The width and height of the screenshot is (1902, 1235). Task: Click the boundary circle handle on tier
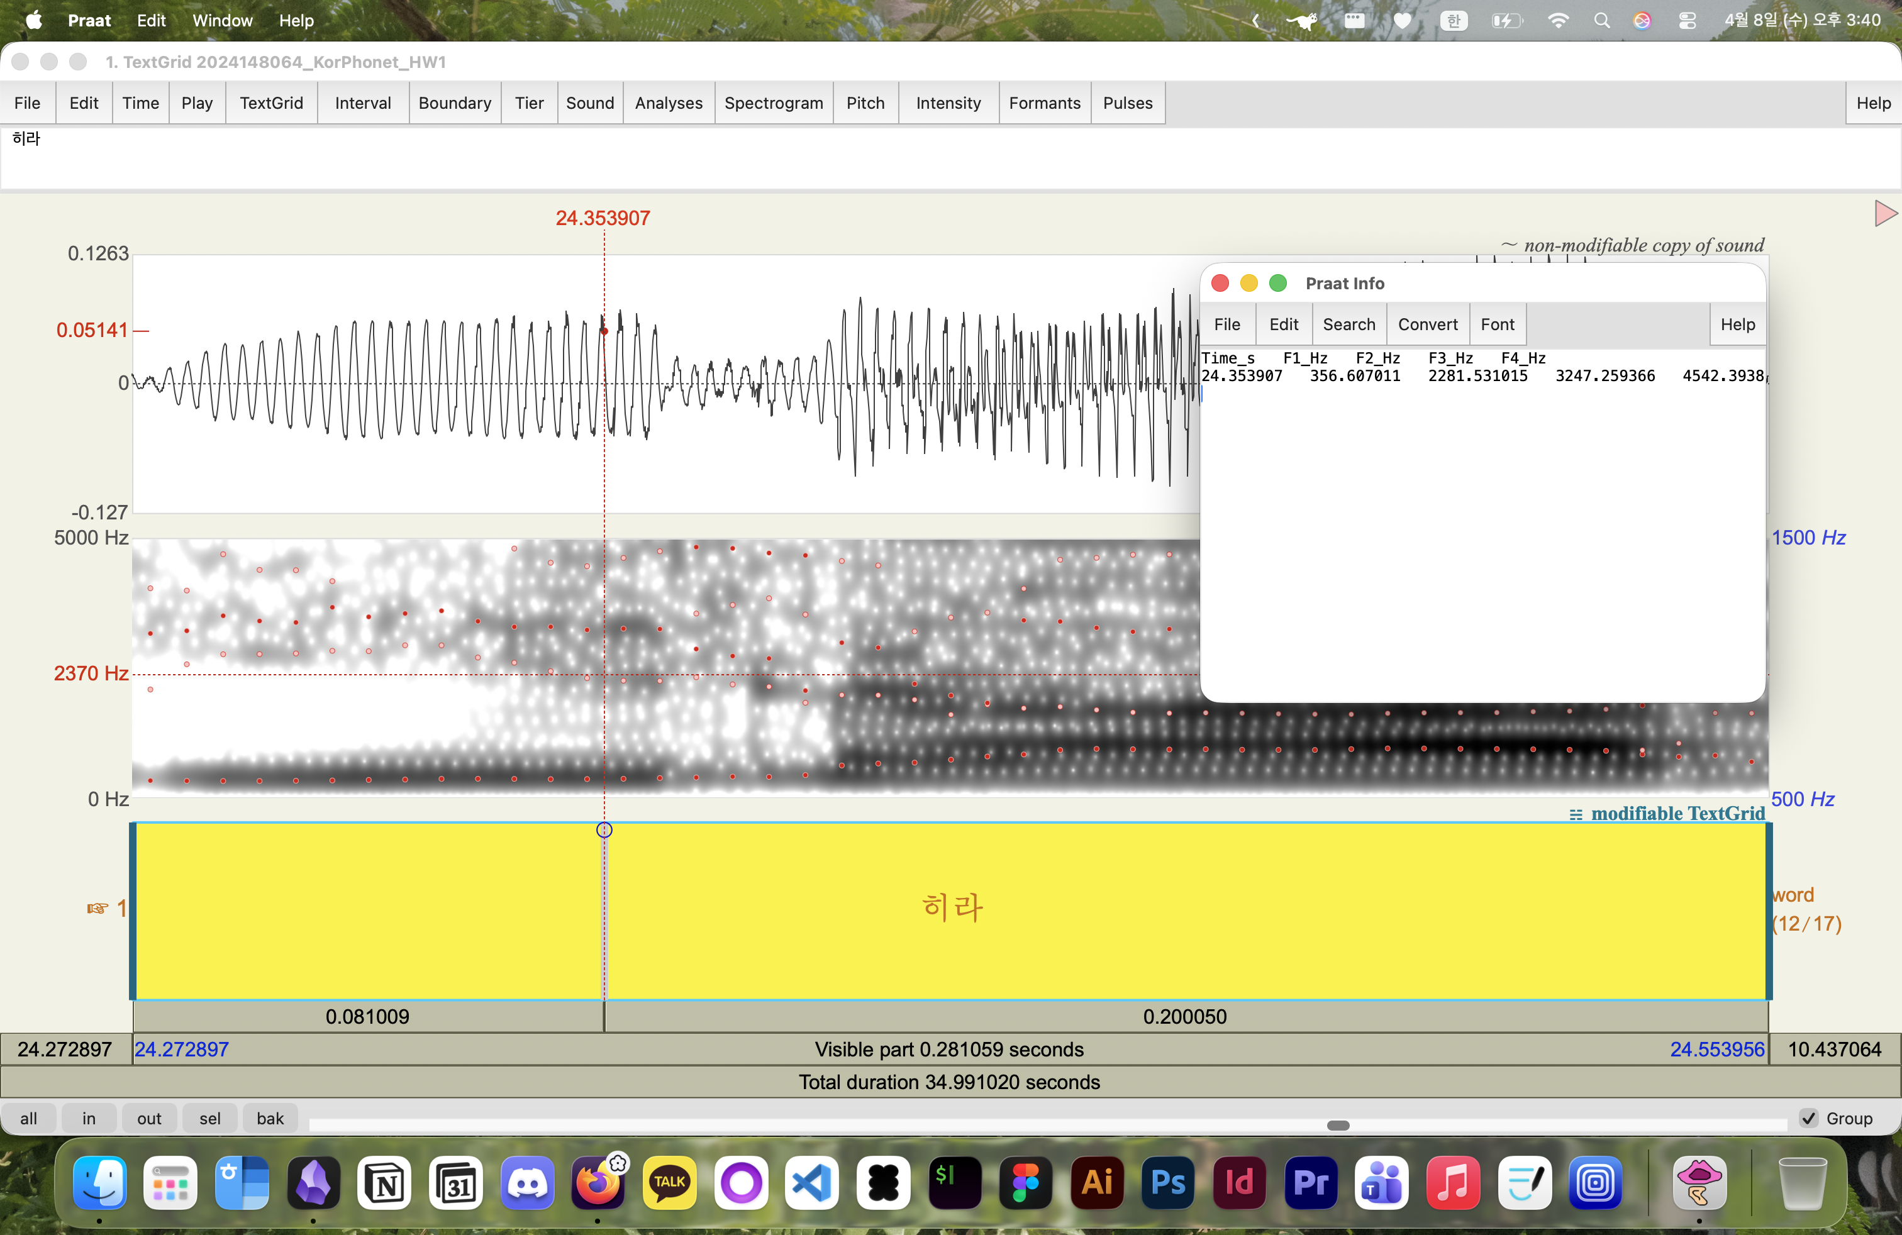click(604, 829)
